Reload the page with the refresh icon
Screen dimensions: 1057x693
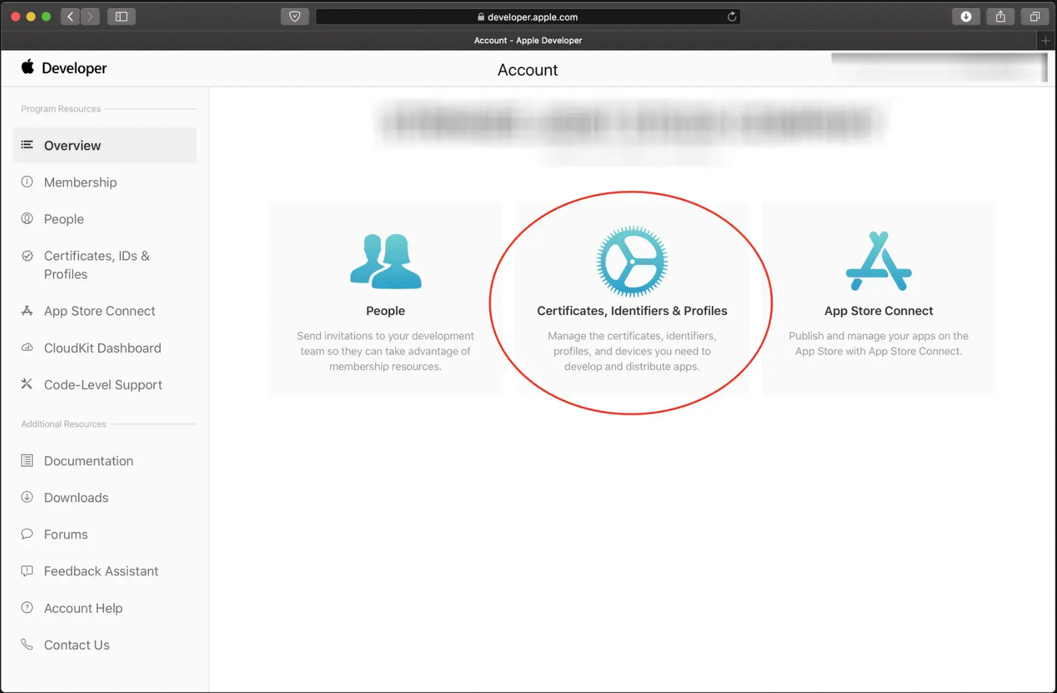732,17
